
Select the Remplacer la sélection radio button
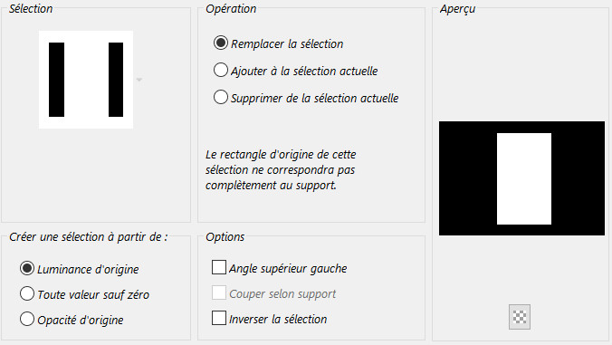pos(221,43)
